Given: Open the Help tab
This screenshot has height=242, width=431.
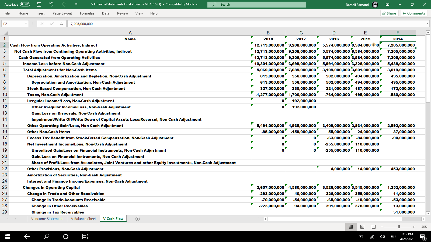Looking at the screenshot, I should point(154,13).
